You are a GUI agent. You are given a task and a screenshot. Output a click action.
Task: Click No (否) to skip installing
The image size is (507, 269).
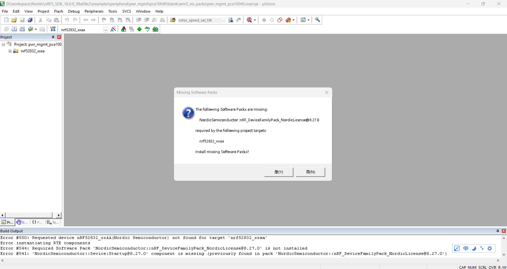coord(311,172)
